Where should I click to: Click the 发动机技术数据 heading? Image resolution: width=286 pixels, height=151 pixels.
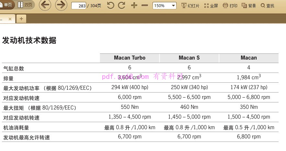pos(29,41)
